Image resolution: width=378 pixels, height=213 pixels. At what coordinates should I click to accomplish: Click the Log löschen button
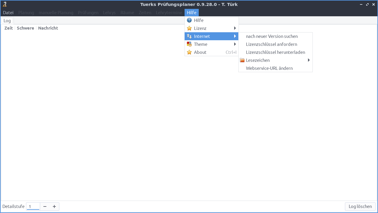pos(360,206)
